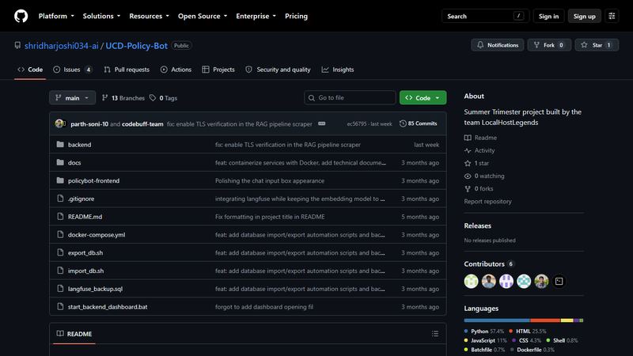
Task: Switch to the Actions tab
Action: (176, 70)
